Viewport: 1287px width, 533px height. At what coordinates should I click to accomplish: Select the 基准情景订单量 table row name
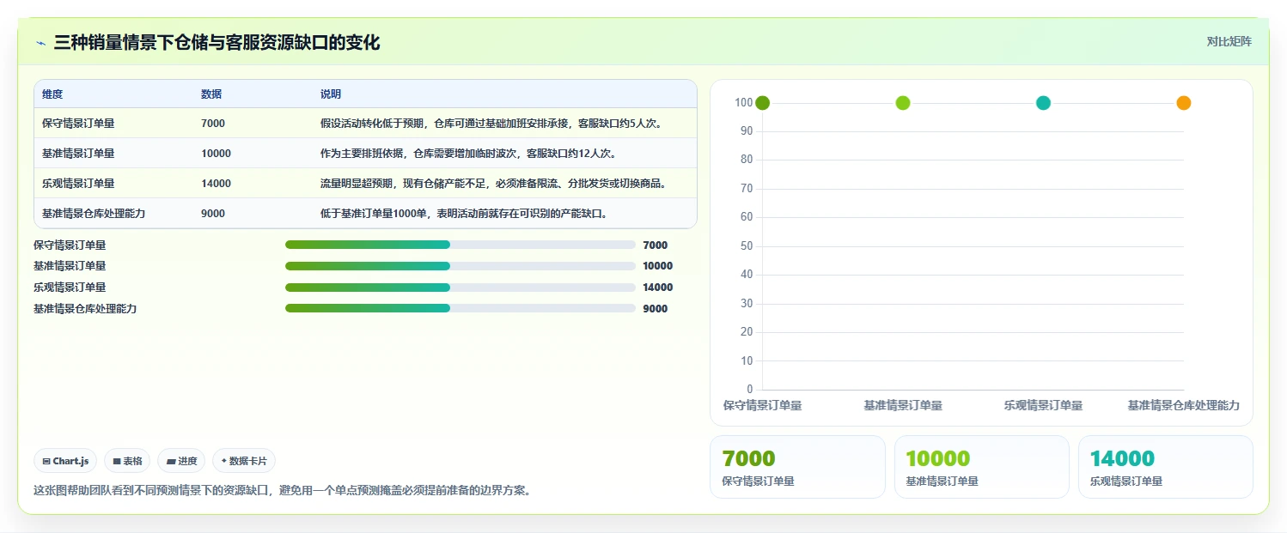coord(78,154)
